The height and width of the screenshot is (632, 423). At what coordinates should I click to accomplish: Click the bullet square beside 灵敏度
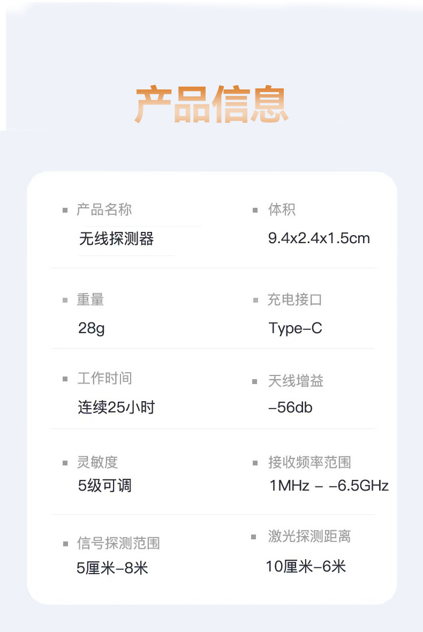click(65, 463)
